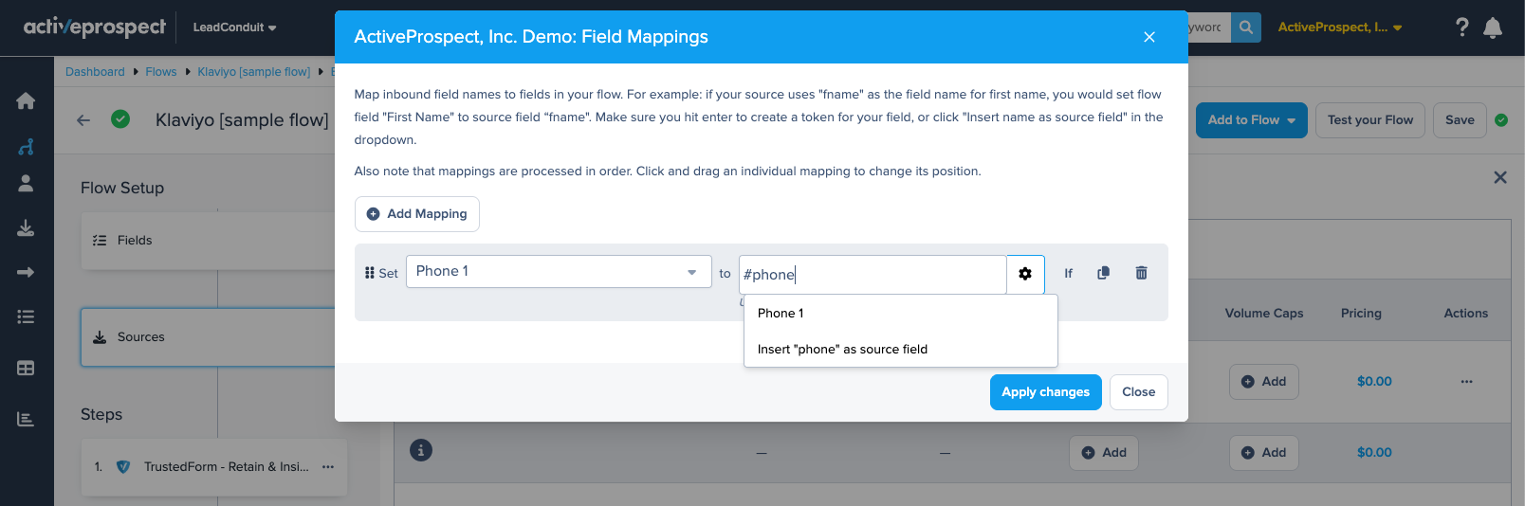Open the person icon in the sidebar
The width and height of the screenshot is (1525, 506).
26,184
